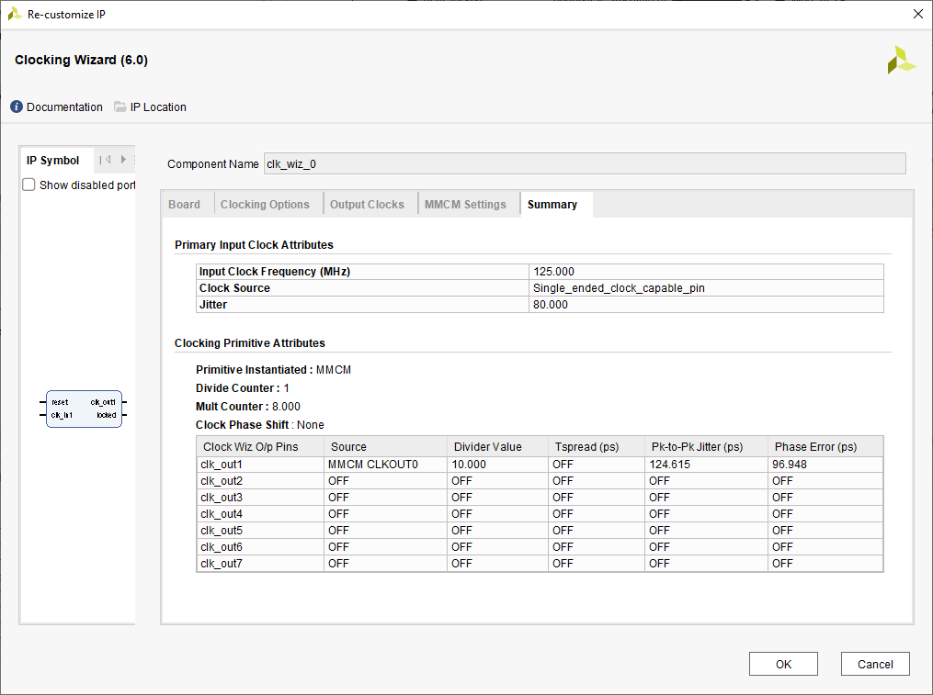Open the Output Clocks tab
The width and height of the screenshot is (933, 695).
(367, 203)
